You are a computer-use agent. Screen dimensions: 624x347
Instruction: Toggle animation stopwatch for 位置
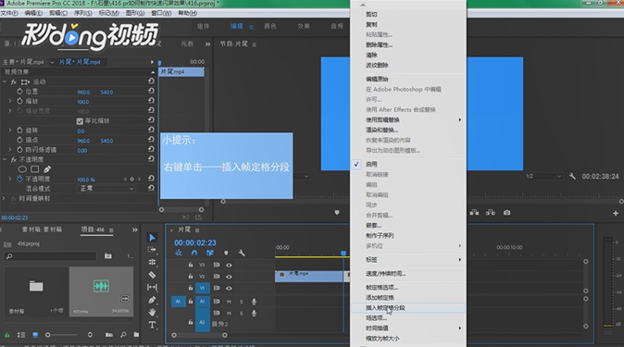pyautogui.click(x=19, y=92)
